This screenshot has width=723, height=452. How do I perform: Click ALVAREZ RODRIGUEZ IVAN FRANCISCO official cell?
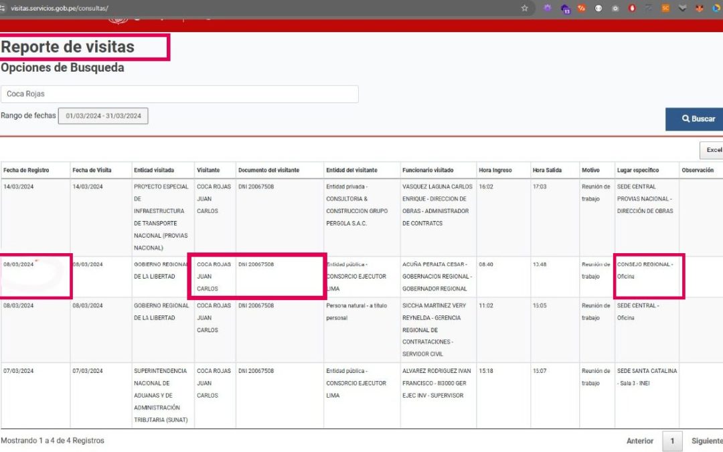click(438, 396)
